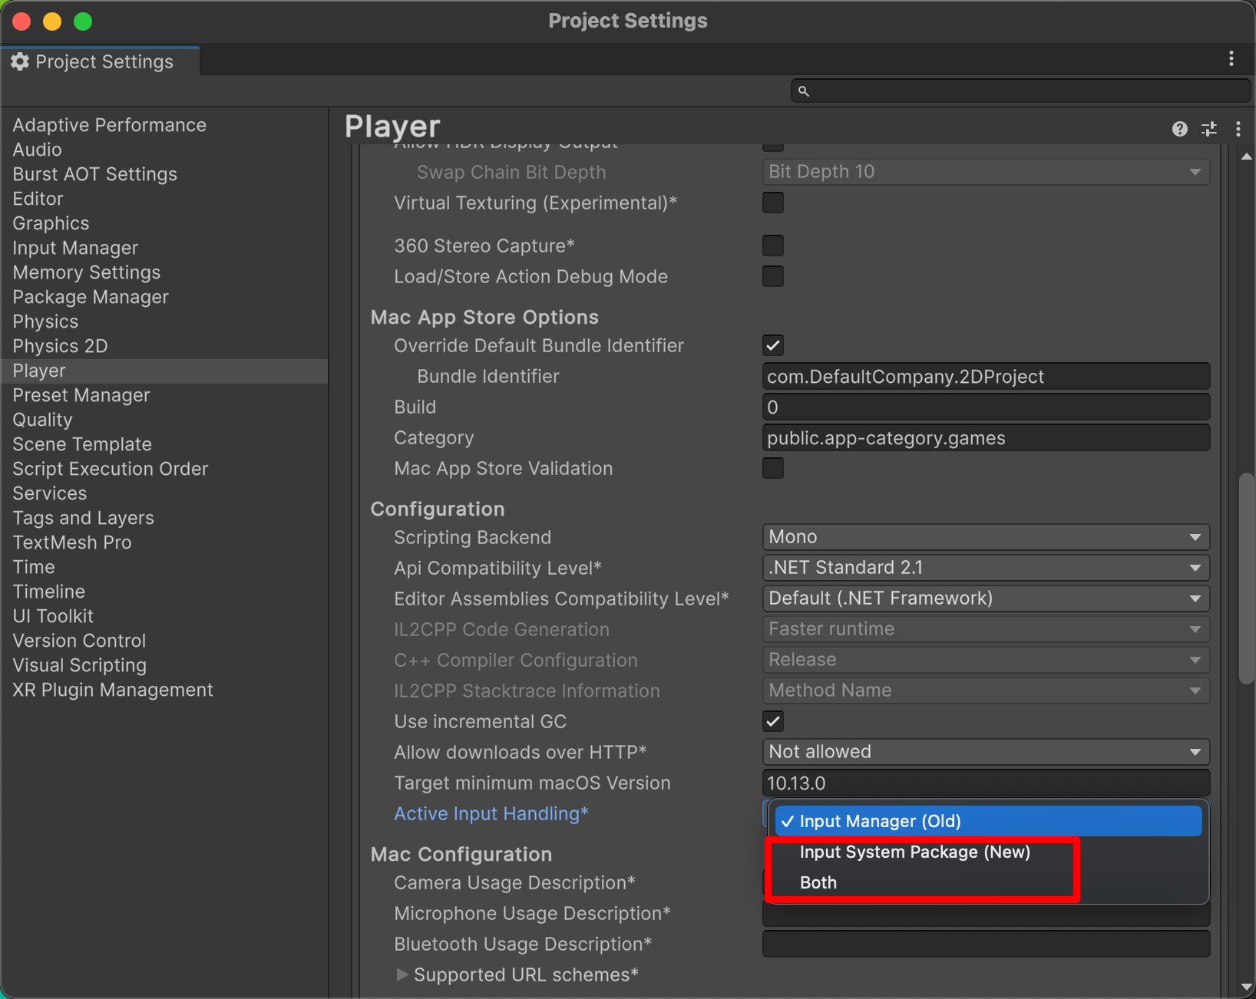Viewport: 1256px width, 999px height.
Task: Uncheck Override Default Bundle Identifier
Action: tap(773, 345)
